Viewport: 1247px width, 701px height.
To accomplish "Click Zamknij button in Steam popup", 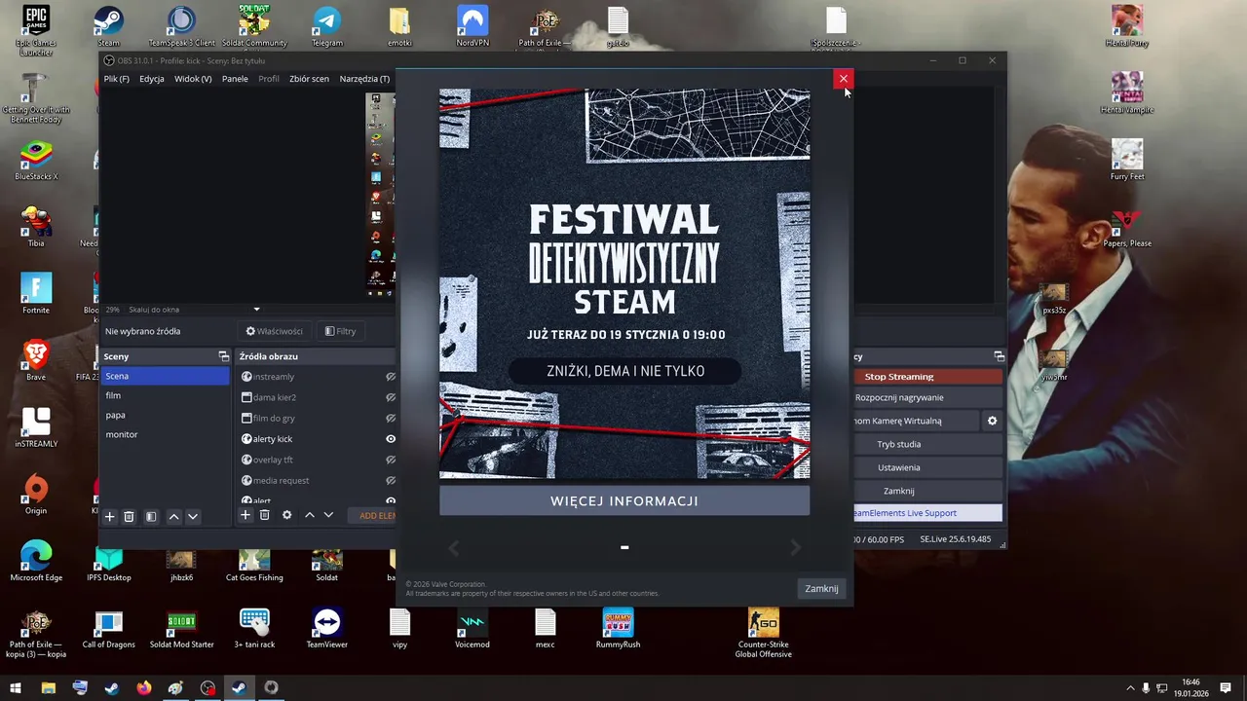I will [x=821, y=588].
